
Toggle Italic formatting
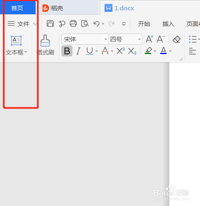[78, 51]
